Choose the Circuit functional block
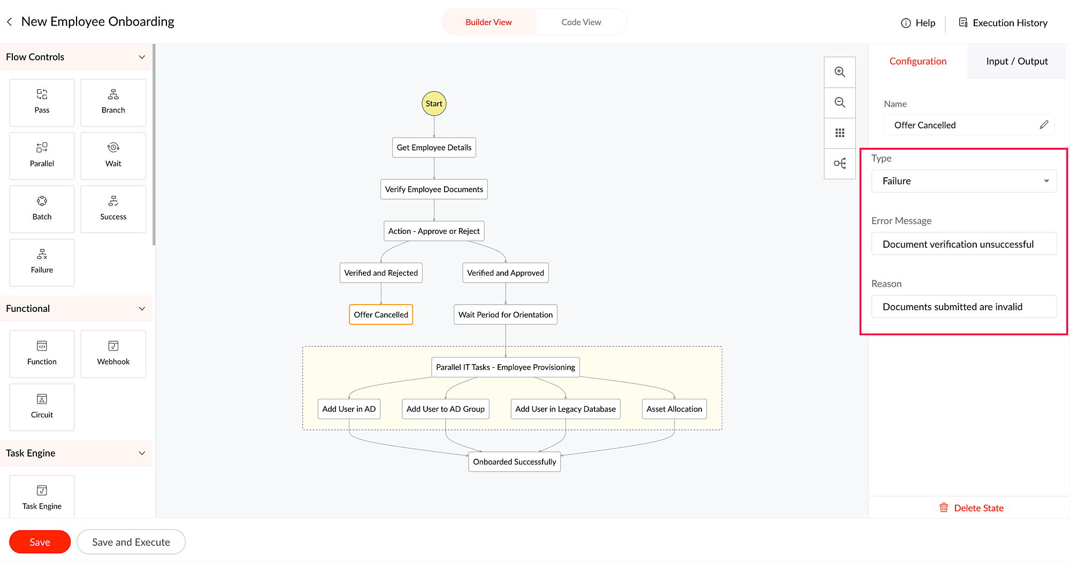 point(42,407)
